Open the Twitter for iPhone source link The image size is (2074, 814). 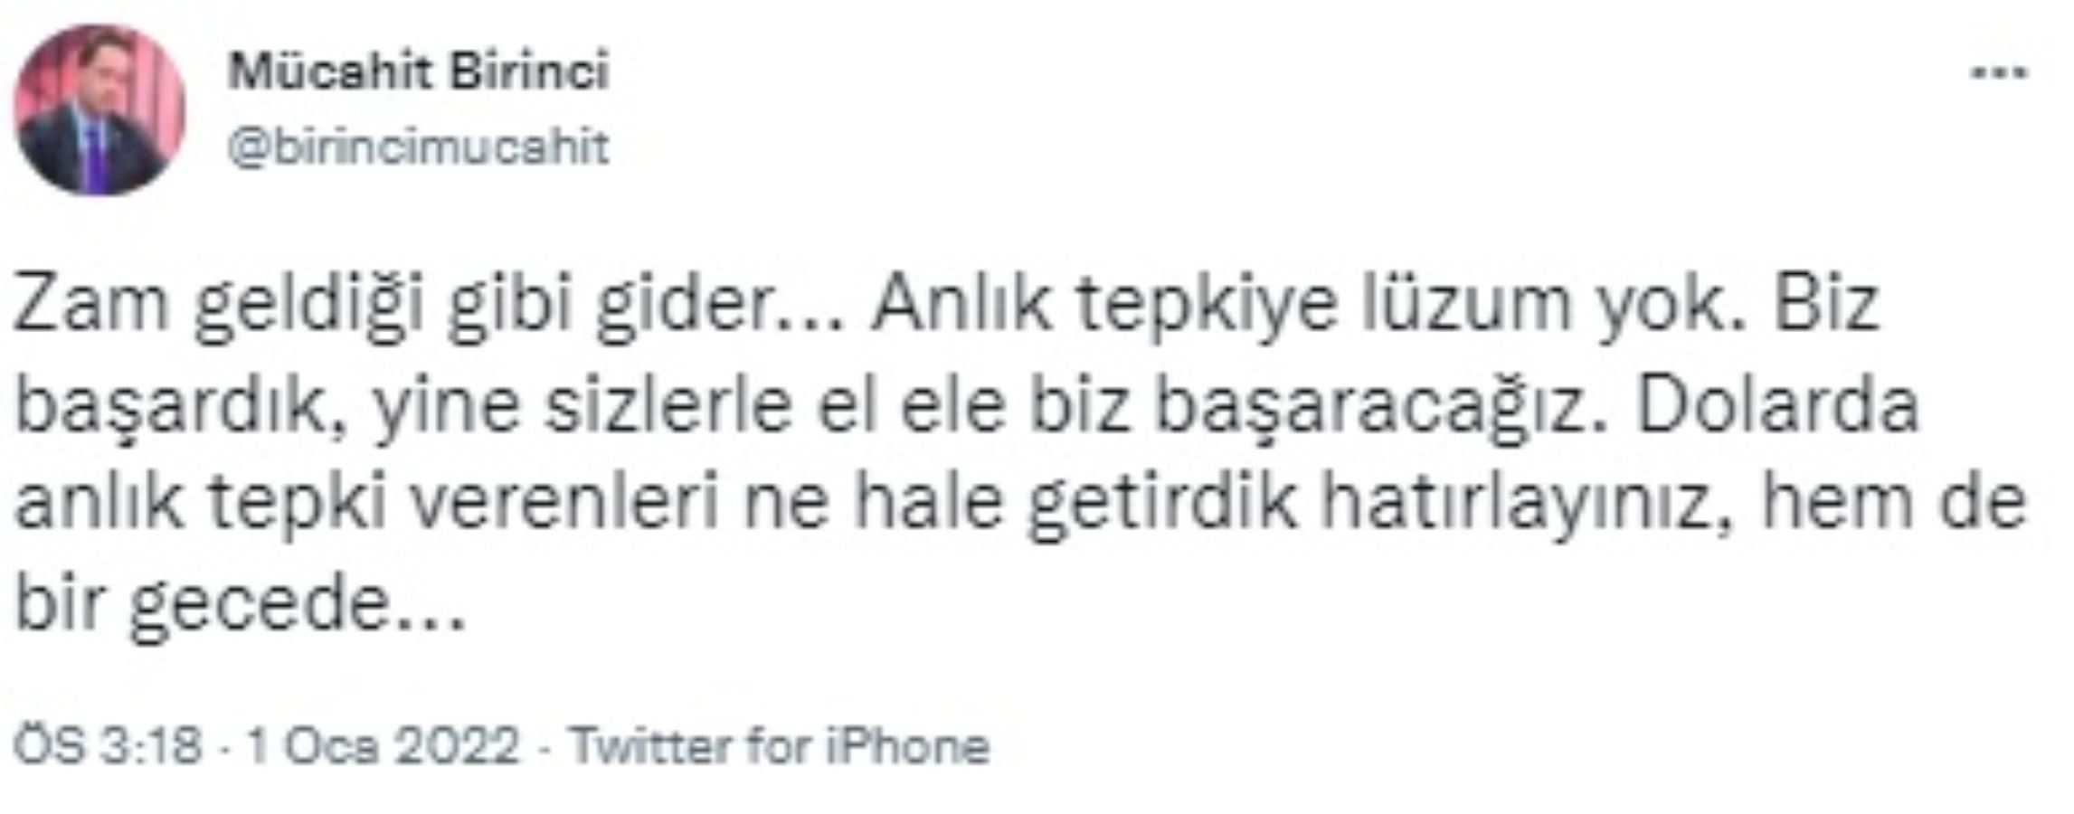click(780, 747)
